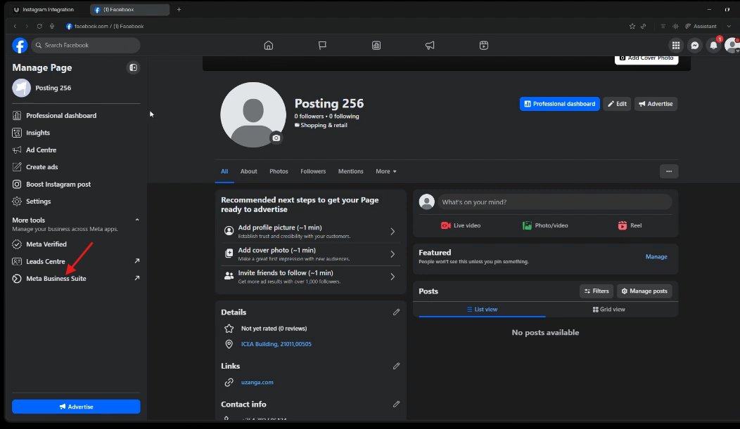Edit the Contact info pencil icon
Screen dimensions: 740x429
397,404
